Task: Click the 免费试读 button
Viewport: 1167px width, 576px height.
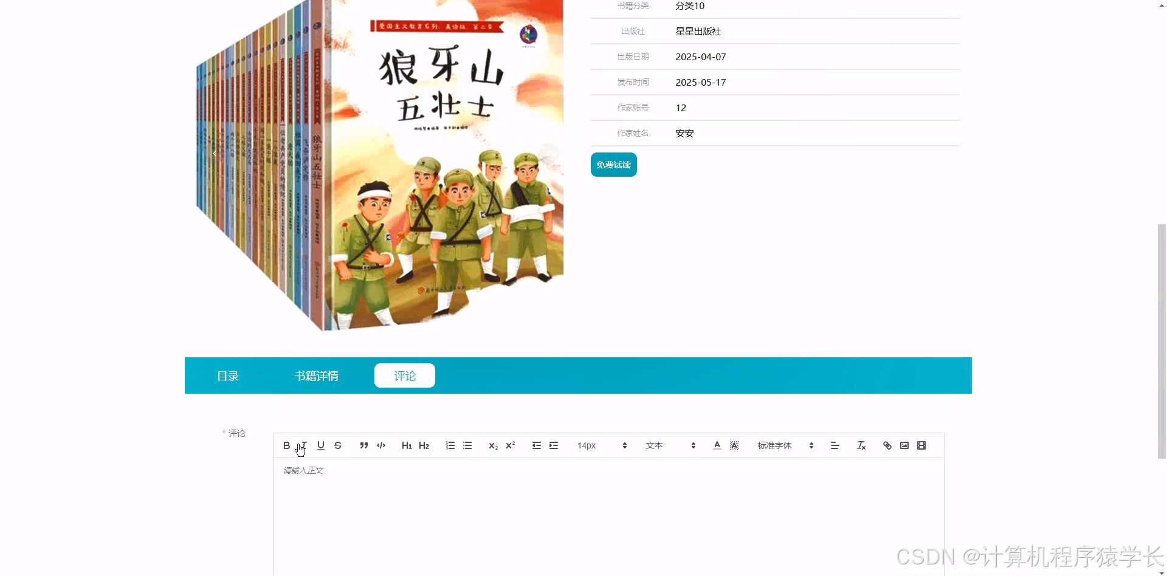Action: coord(614,165)
